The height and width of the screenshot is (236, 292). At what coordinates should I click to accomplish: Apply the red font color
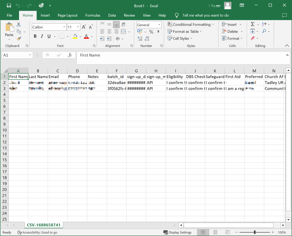point(86,36)
